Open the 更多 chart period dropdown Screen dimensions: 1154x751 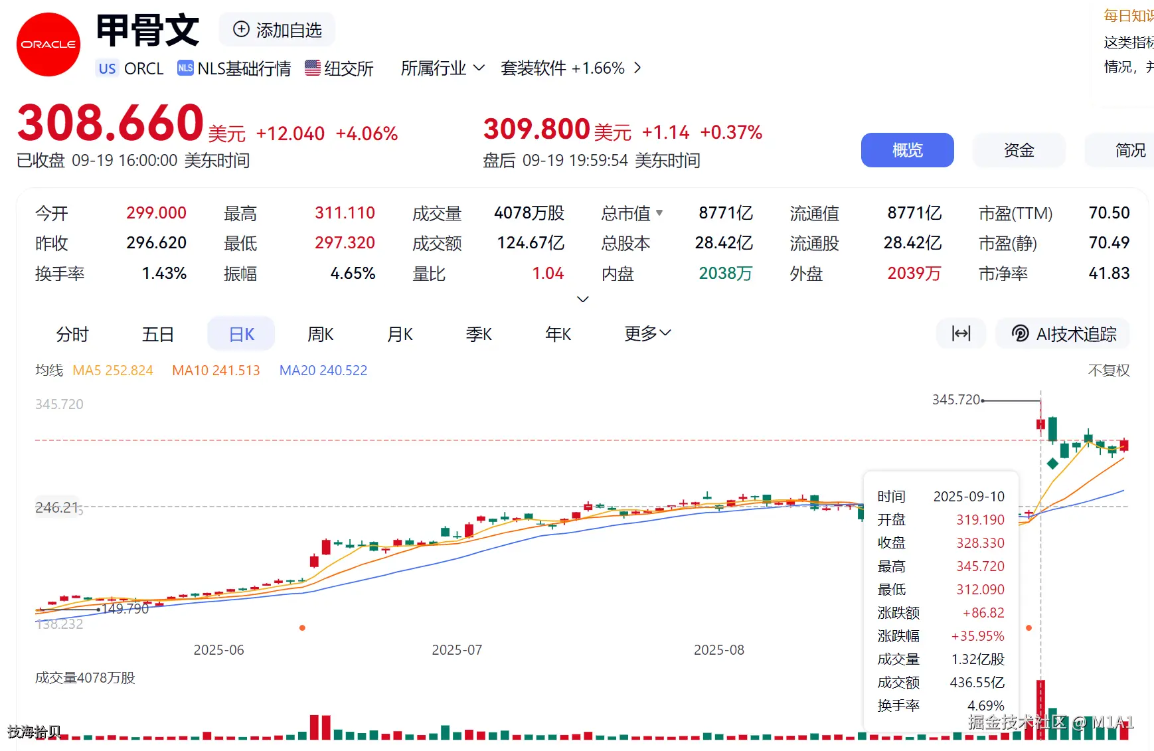647,333
